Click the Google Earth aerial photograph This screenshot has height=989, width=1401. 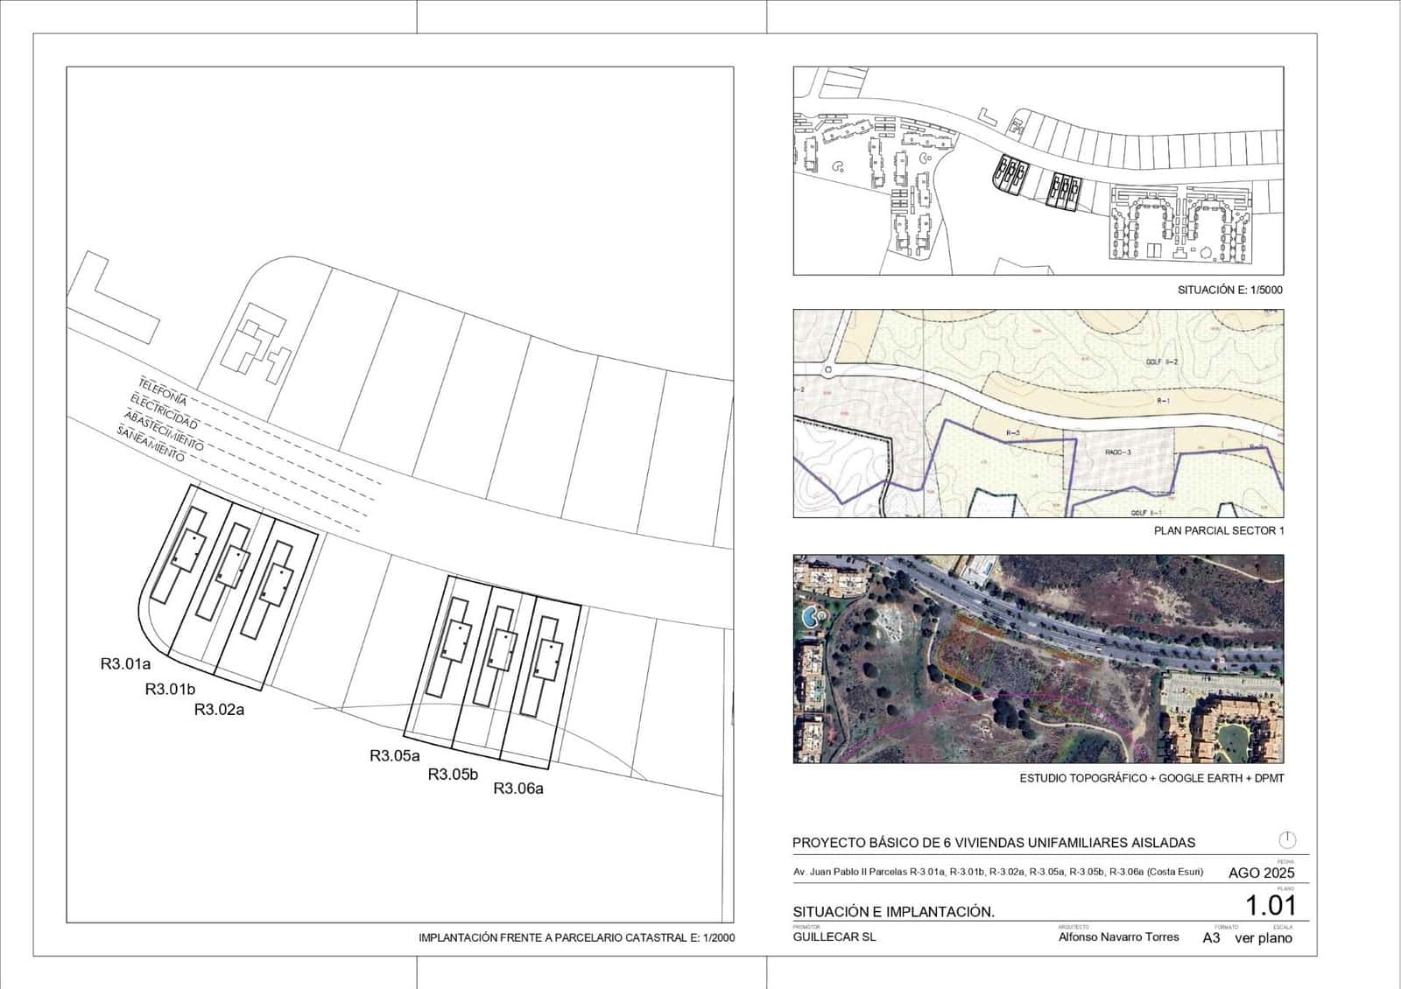pos(1038,659)
